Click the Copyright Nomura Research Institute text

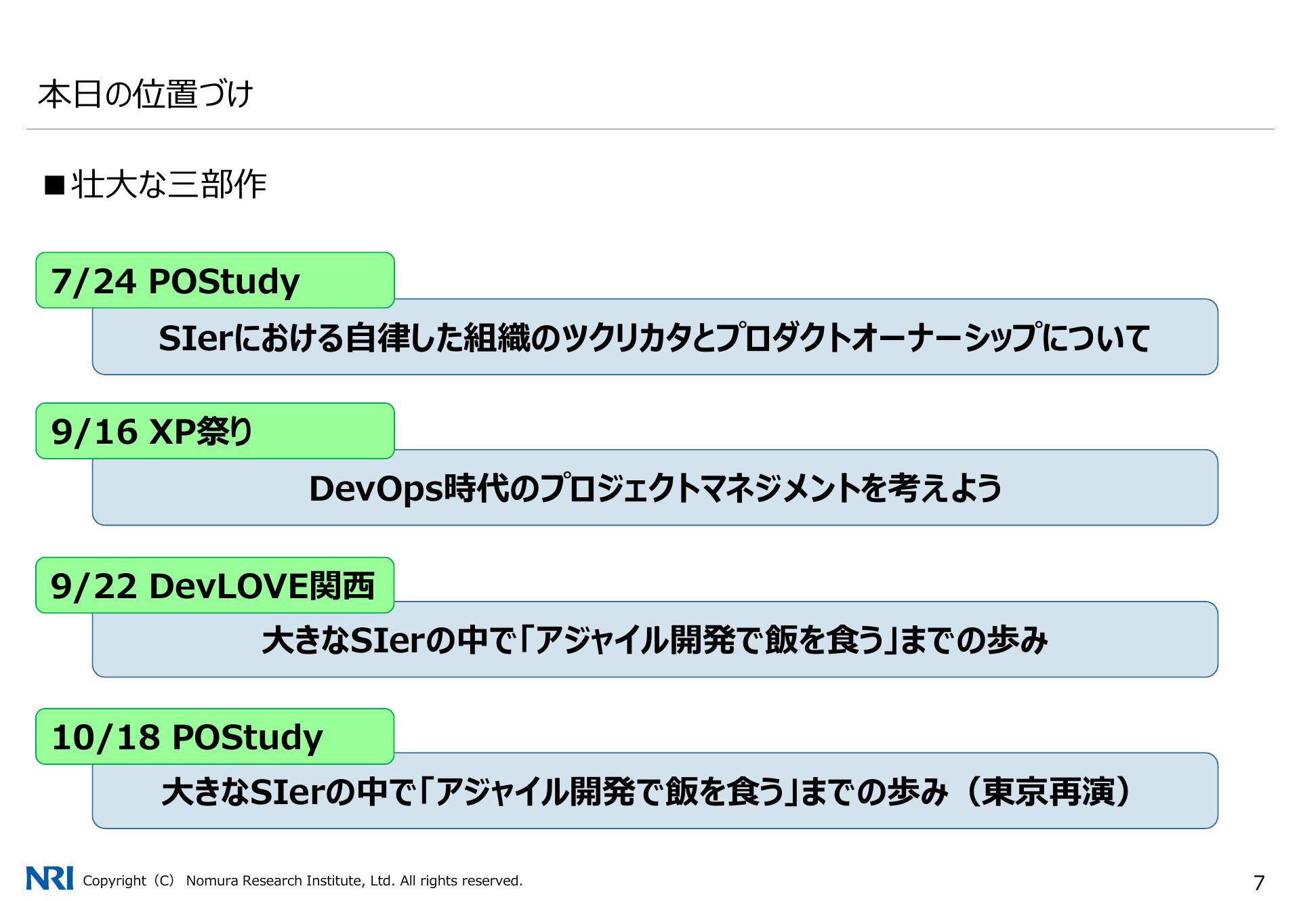tap(302, 881)
